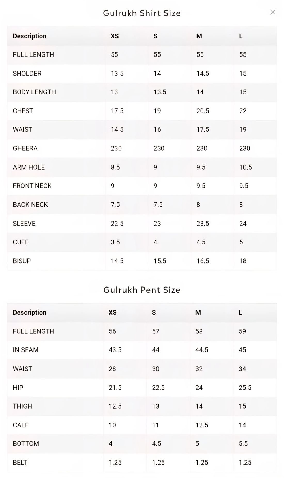Click the CHEST row label

[23, 111]
